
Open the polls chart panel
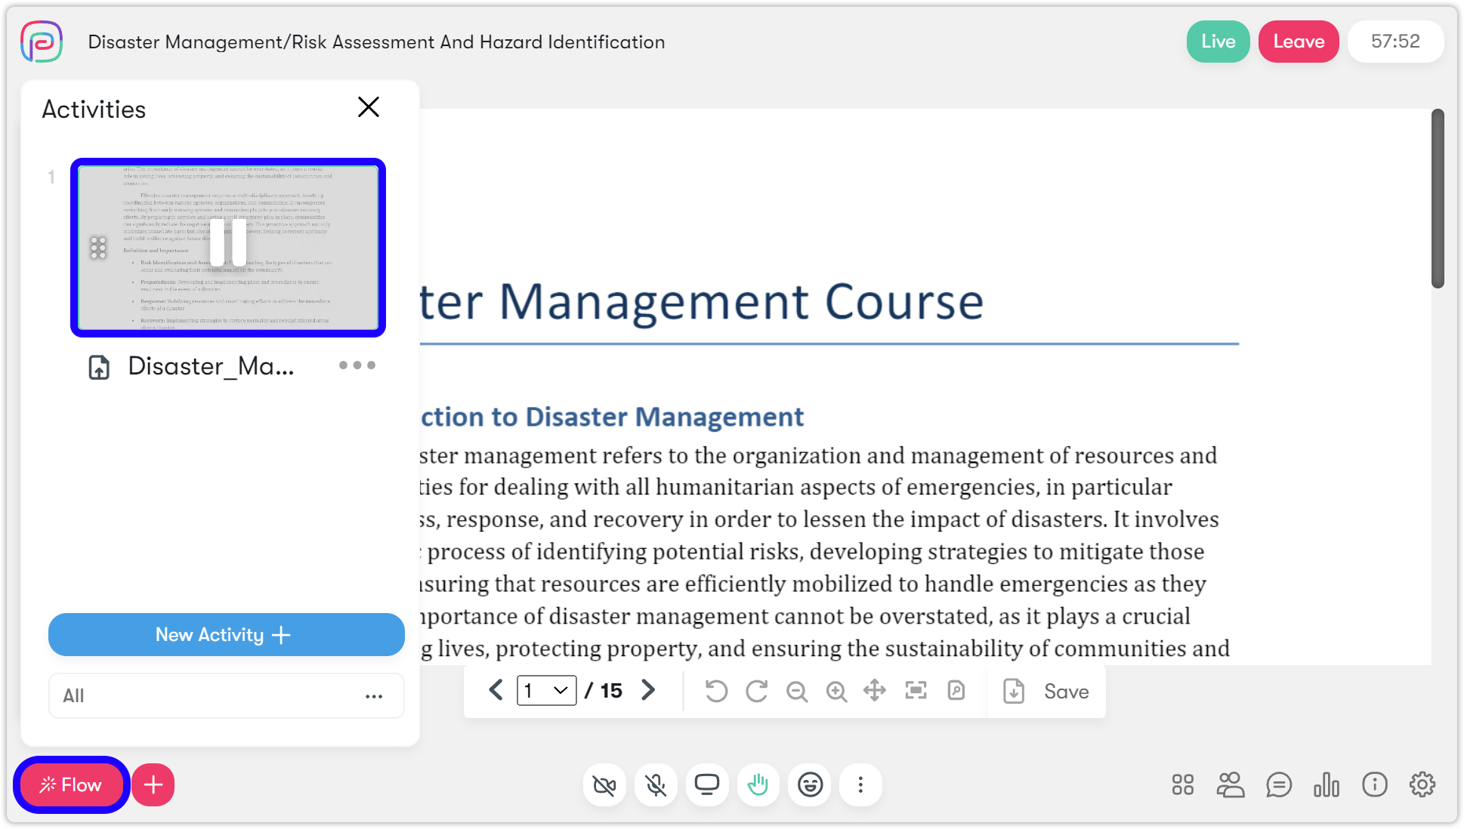(x=1327, y=785)
